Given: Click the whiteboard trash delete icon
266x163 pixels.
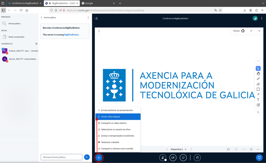Looking at the screenshot, I should coord(258,112).
